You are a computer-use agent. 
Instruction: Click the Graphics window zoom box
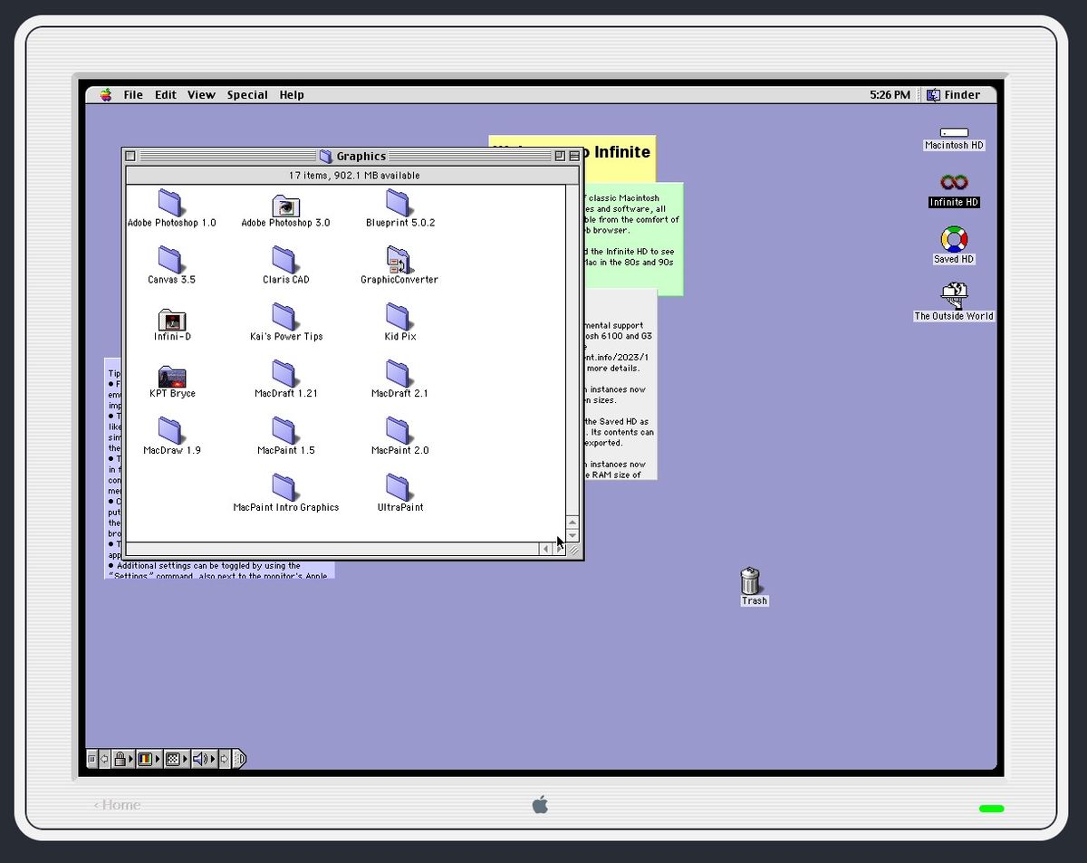pyautogui.click(x=559, y=156)
